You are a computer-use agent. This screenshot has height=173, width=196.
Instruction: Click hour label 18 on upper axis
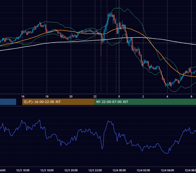coord(47,97)
